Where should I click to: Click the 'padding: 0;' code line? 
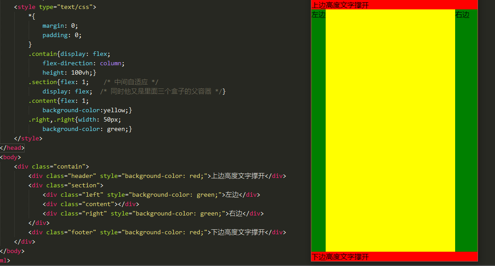[62, 35]
